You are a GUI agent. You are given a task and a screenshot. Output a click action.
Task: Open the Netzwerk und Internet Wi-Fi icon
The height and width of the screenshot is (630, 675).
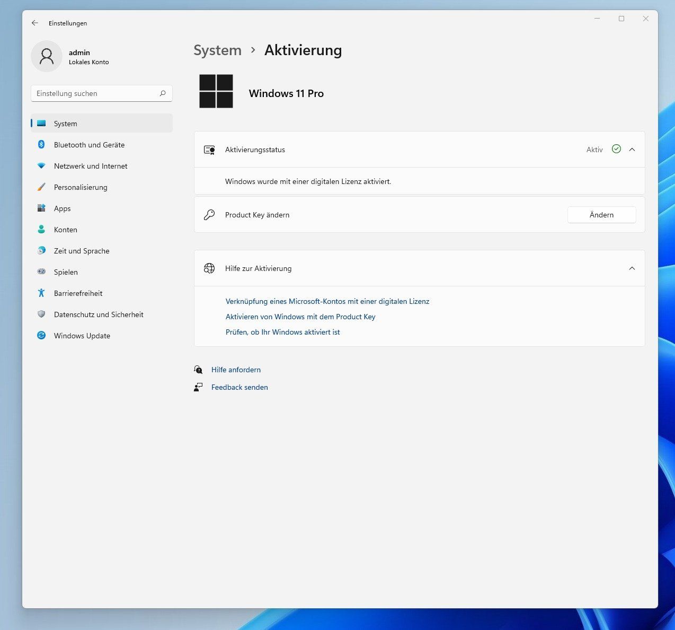coord(41,166)
